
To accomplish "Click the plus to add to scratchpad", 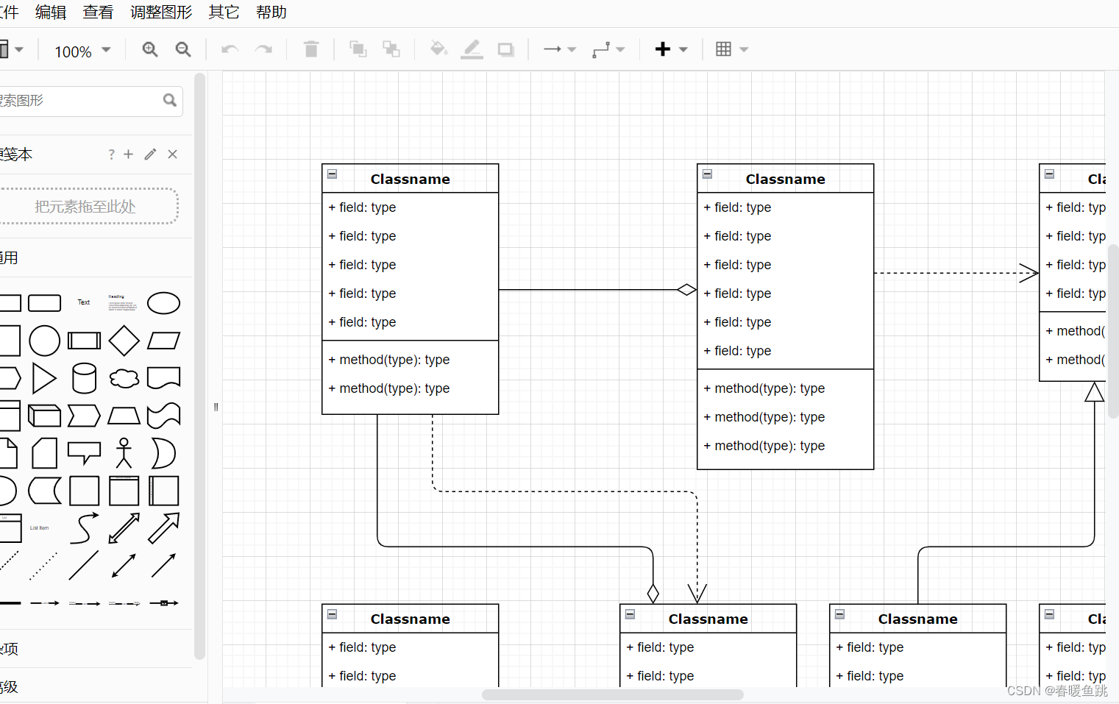I will click(128, 154).
